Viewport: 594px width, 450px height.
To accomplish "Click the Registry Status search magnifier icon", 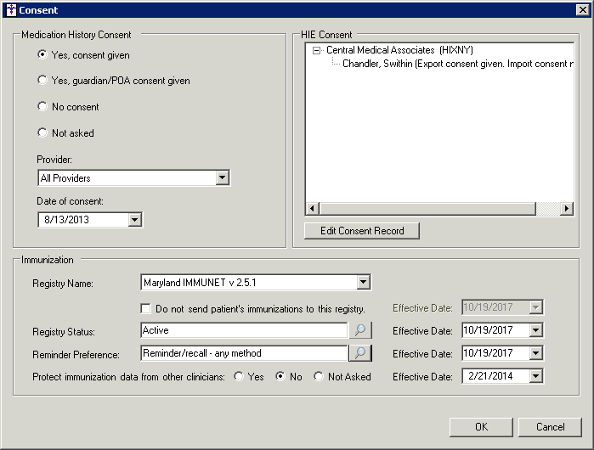I will (x=360, y=330).
